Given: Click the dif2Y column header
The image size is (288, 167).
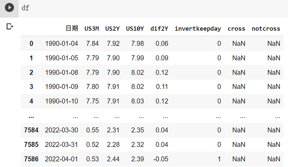Looking at the screenshot, I should [x=159, y=29].
